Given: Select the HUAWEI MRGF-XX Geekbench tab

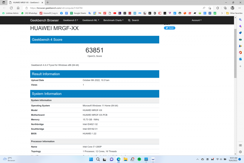Looking at the screenshot, I should point(26,2).
